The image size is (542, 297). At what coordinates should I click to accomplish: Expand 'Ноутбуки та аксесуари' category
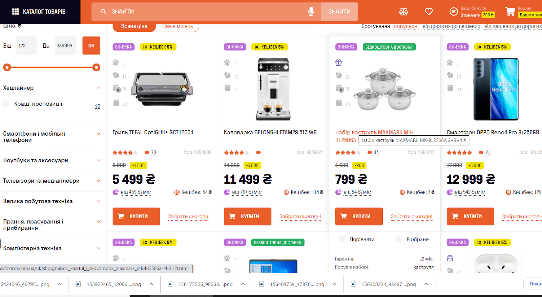[x=99, y=160]
